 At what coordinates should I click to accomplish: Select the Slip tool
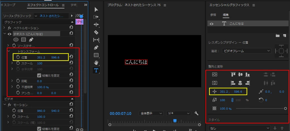point(96,40)
